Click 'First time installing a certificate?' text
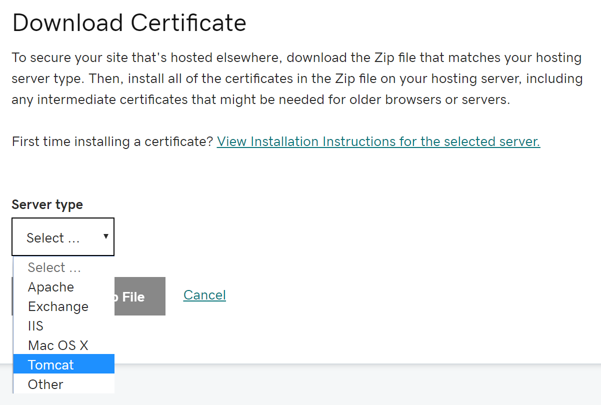The image size is (601, 405). coord(112,141)
